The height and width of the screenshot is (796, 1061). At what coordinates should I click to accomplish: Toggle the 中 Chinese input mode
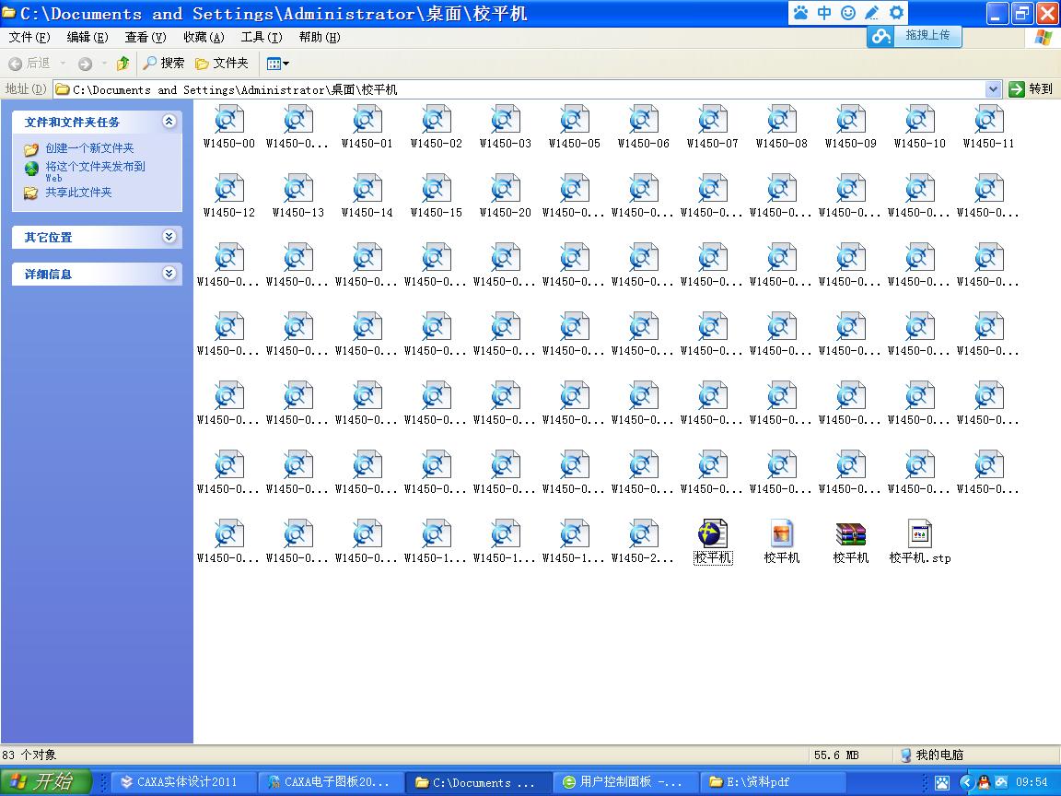coord(824,13)
